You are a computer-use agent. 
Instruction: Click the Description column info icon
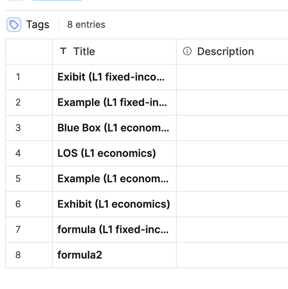coord(187,51)
